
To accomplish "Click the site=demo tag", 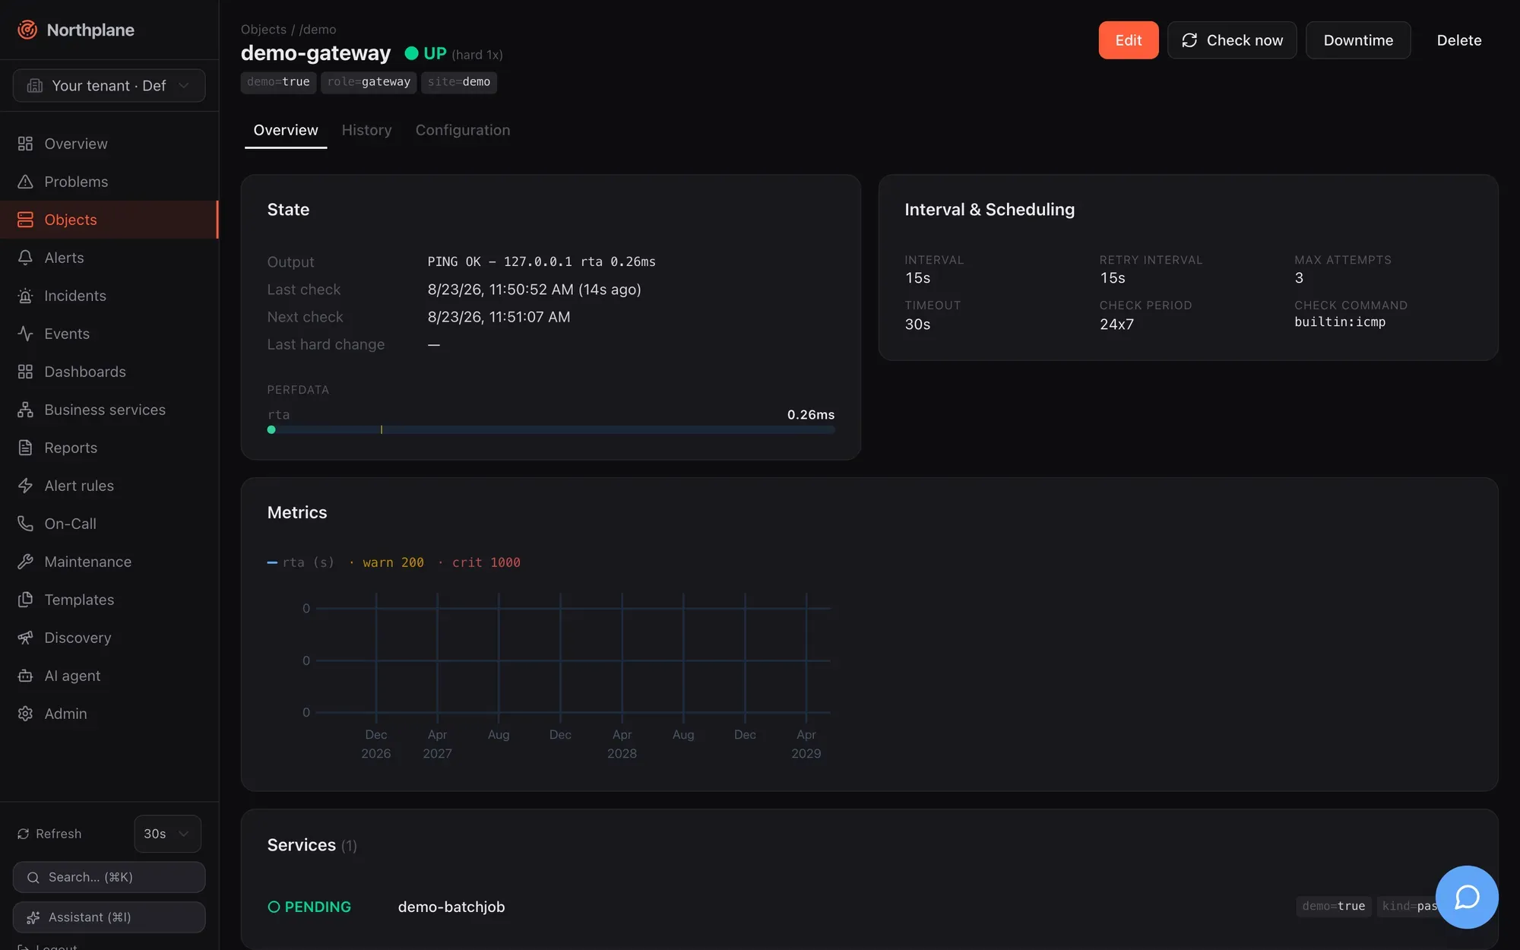I will (458, 82).
